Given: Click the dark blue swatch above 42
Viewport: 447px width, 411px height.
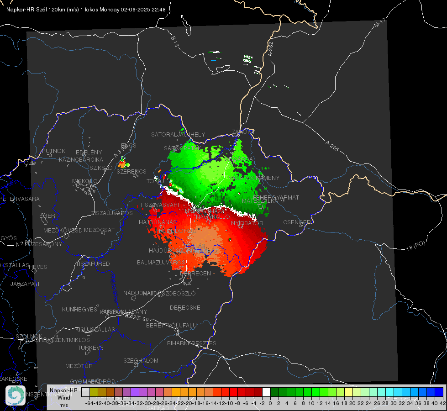Looking at the screenshot, I should click(439, 392).
